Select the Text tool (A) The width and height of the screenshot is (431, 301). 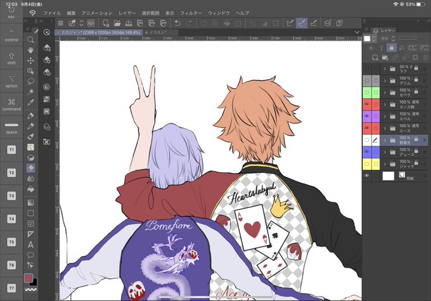[30, 245]
